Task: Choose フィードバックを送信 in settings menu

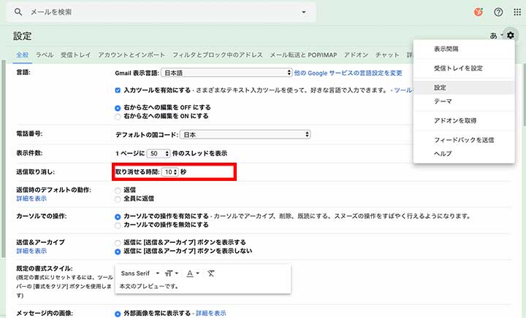Action: 465,140
